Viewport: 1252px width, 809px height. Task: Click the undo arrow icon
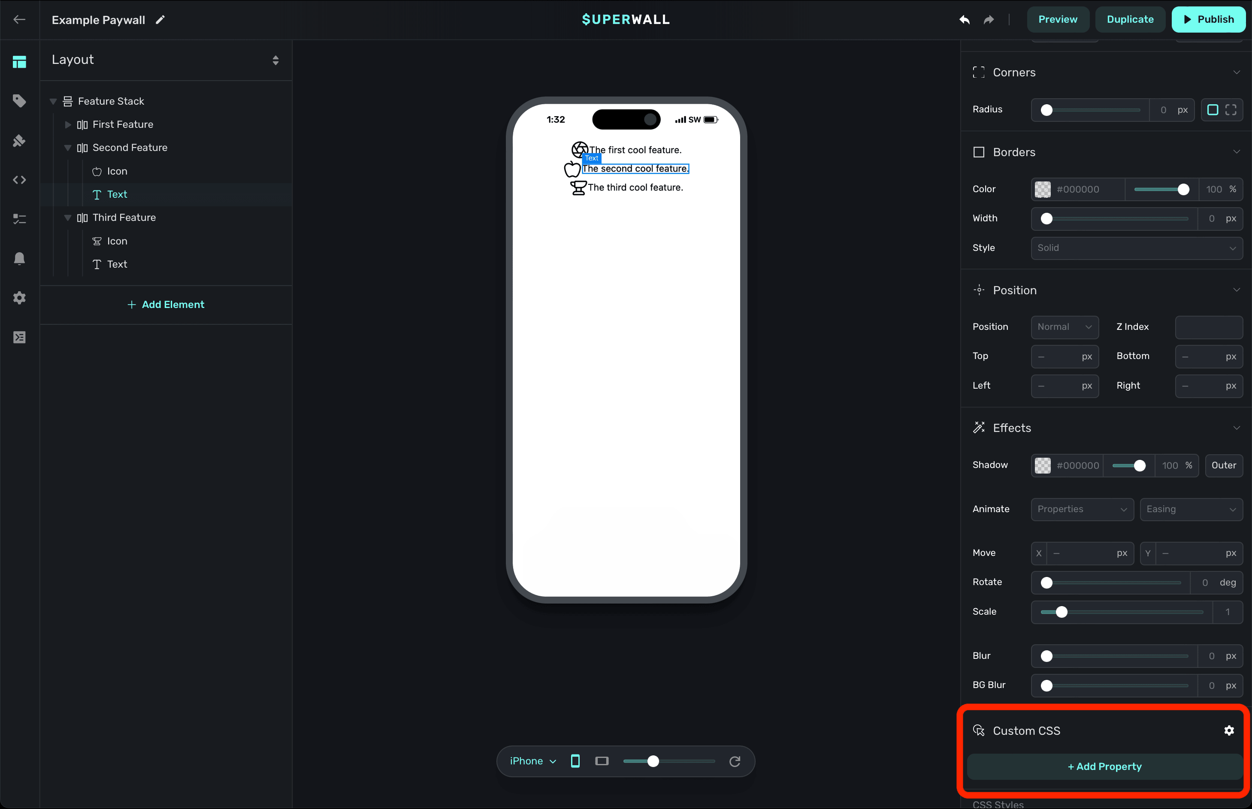(964, 19)
